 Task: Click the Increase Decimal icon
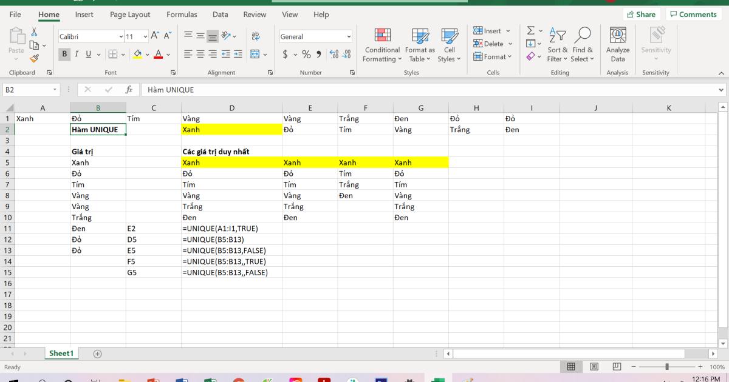[334, 55]
